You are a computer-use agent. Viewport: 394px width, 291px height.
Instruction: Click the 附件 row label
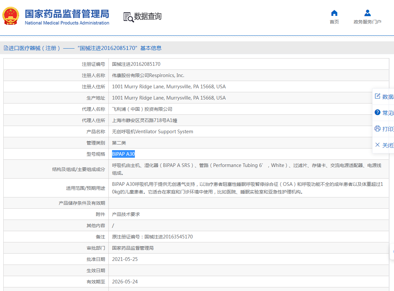[100, 214]
